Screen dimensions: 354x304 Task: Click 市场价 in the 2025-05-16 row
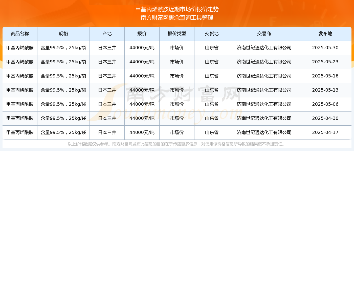pos(177,76)
